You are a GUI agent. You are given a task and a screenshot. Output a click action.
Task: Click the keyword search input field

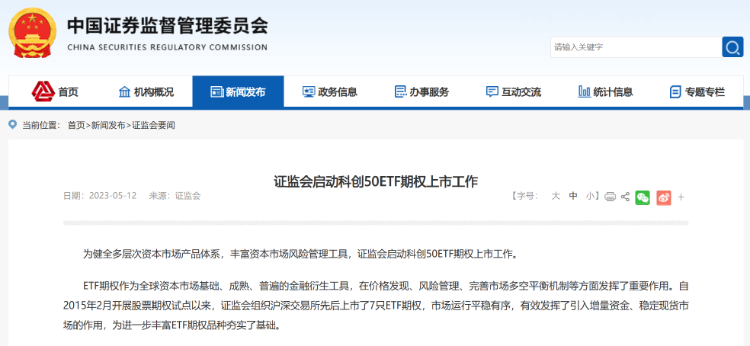pyautogui.click(x=635, y=47)
